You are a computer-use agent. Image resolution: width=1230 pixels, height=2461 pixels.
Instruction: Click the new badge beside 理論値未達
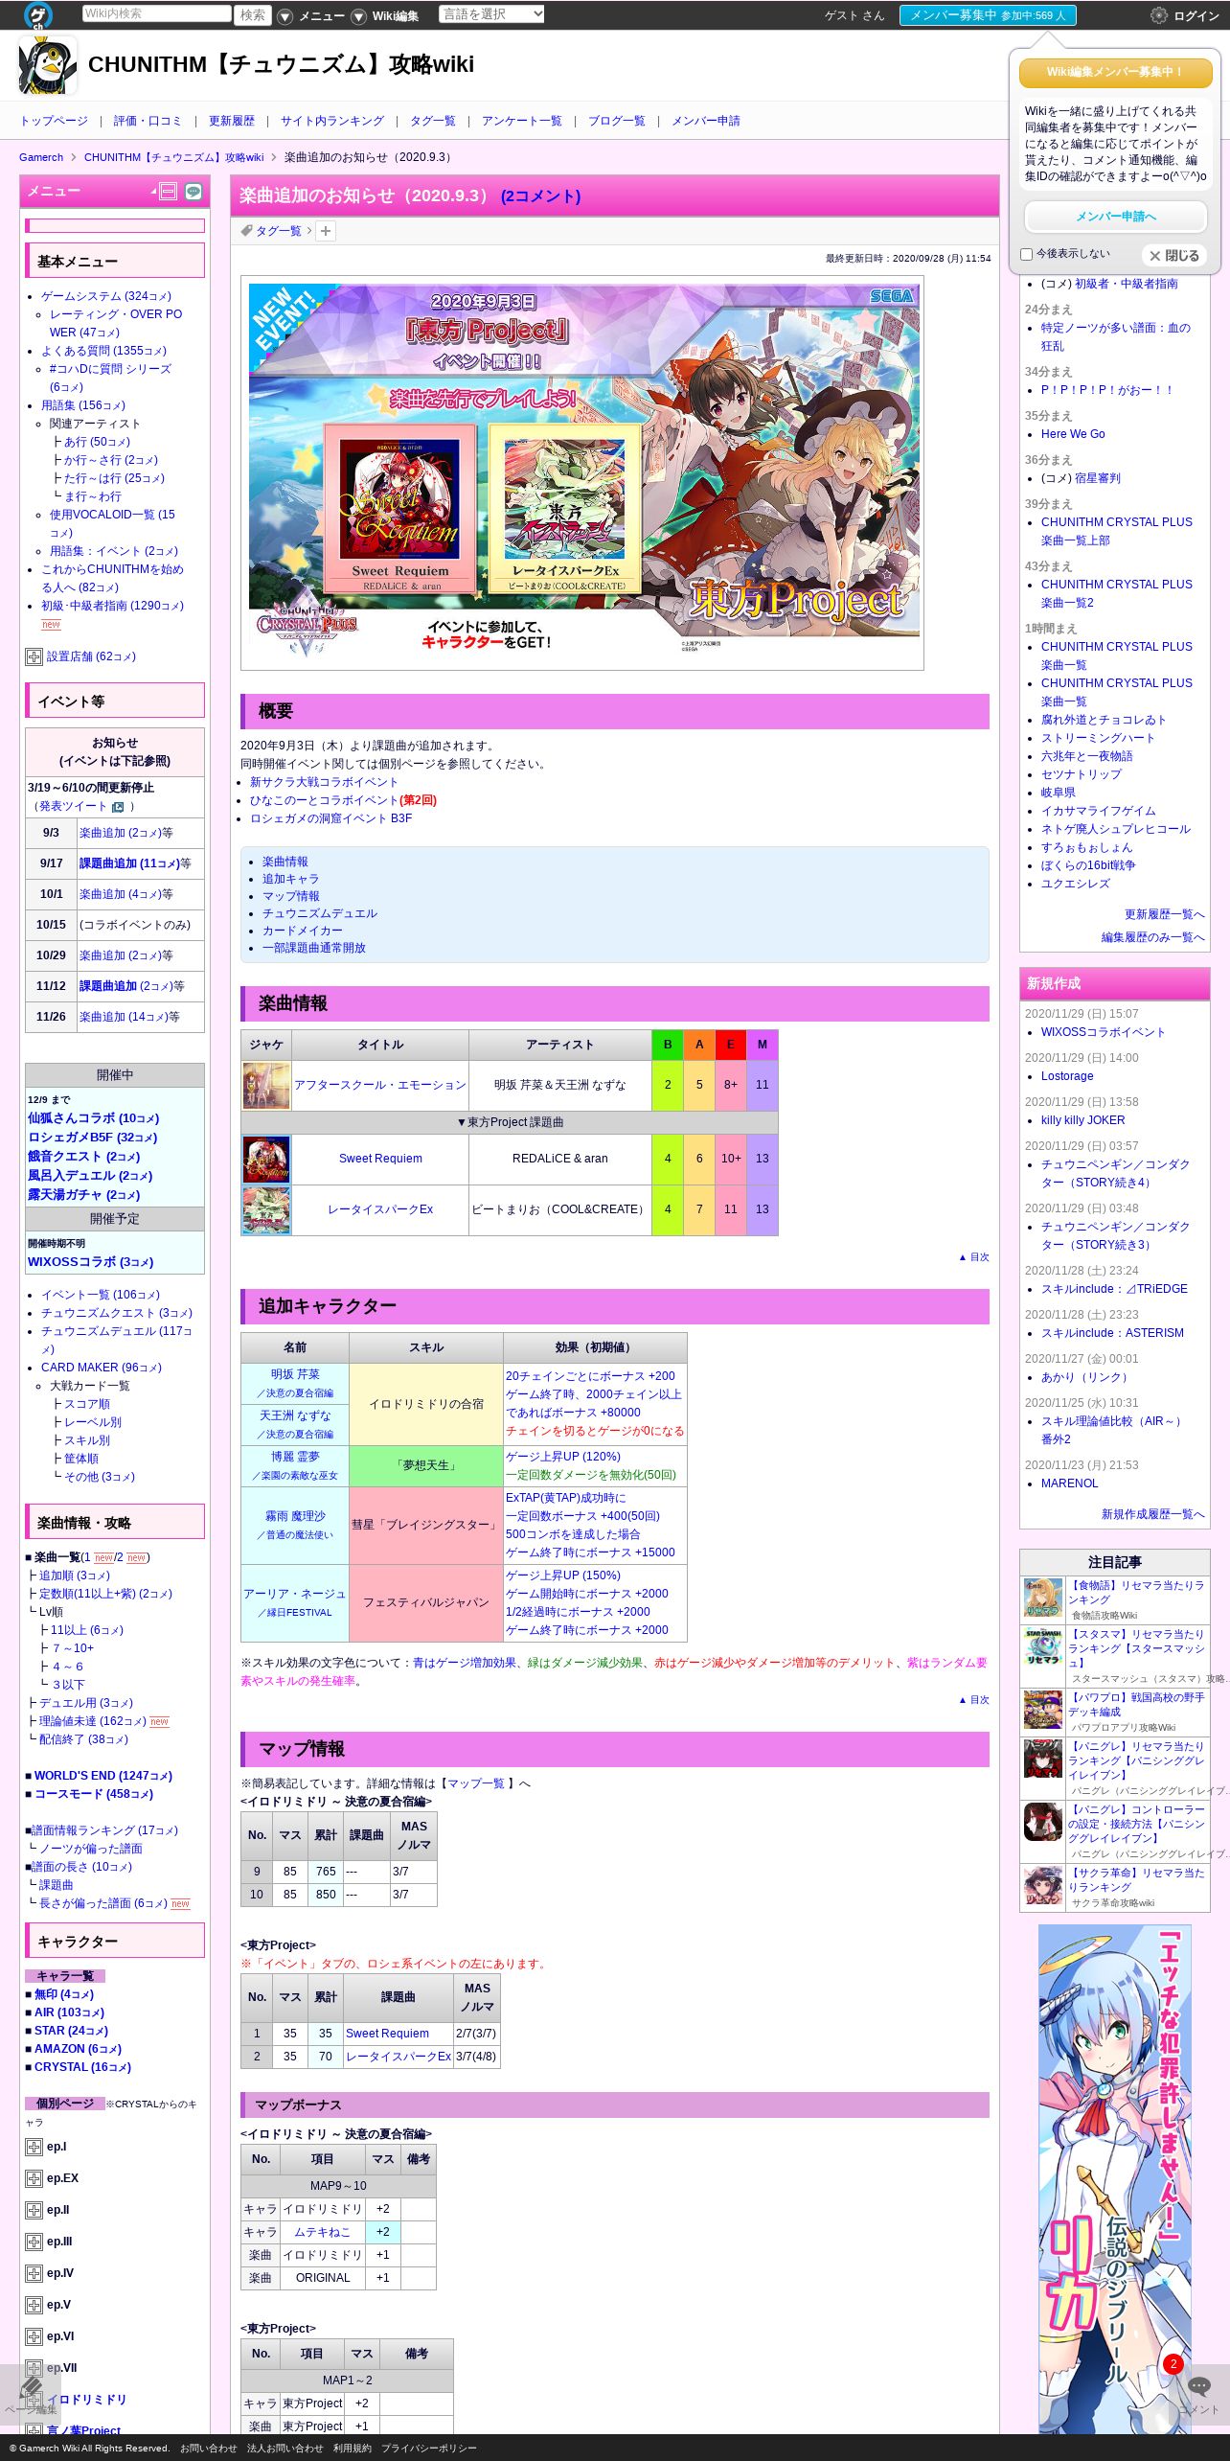(x=159, y=1722)
